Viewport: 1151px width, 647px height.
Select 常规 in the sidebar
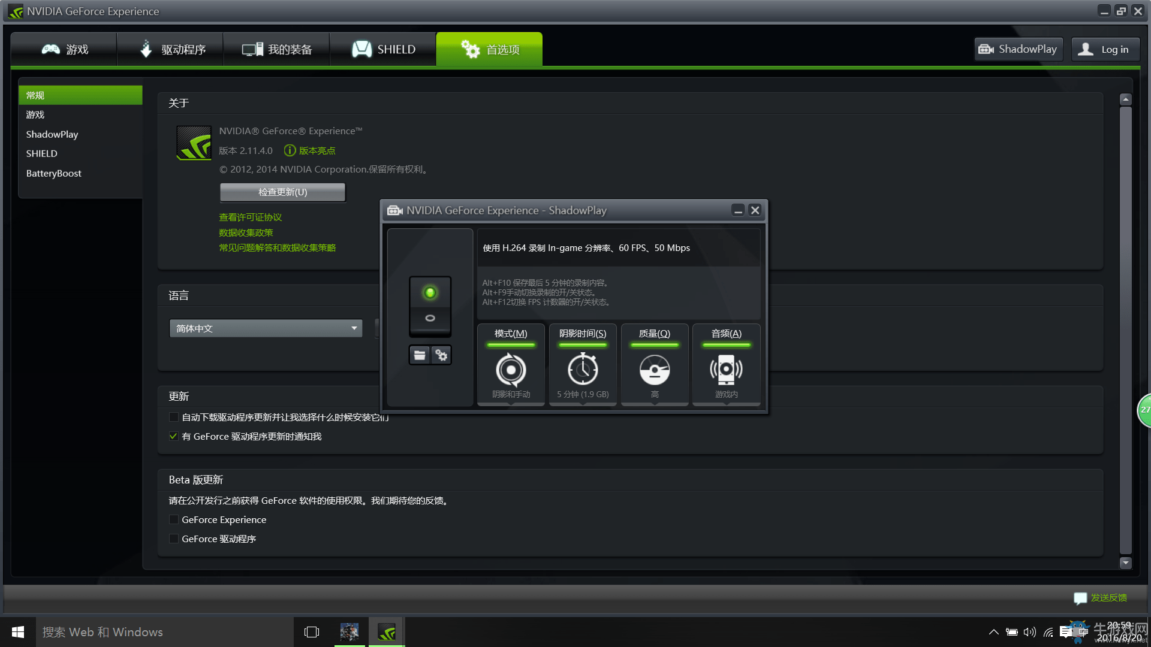click(80, 95)
